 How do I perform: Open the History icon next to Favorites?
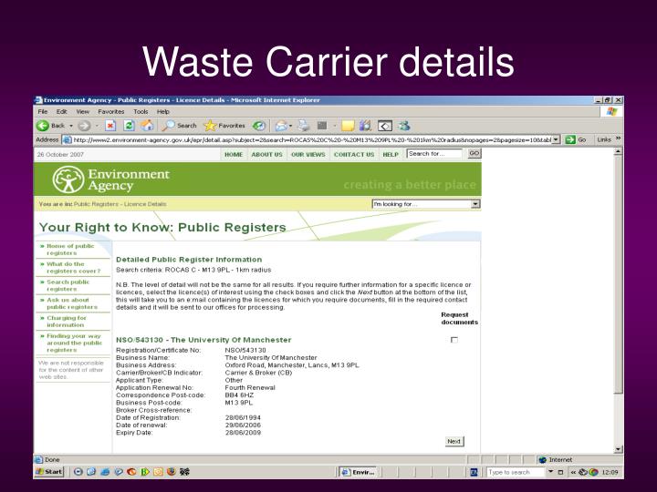[x=259, y=126]
